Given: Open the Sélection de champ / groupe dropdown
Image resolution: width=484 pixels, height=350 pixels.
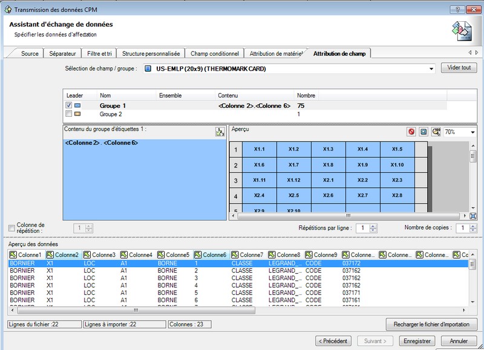Looking at the screenshot, I should pos(431,69).
